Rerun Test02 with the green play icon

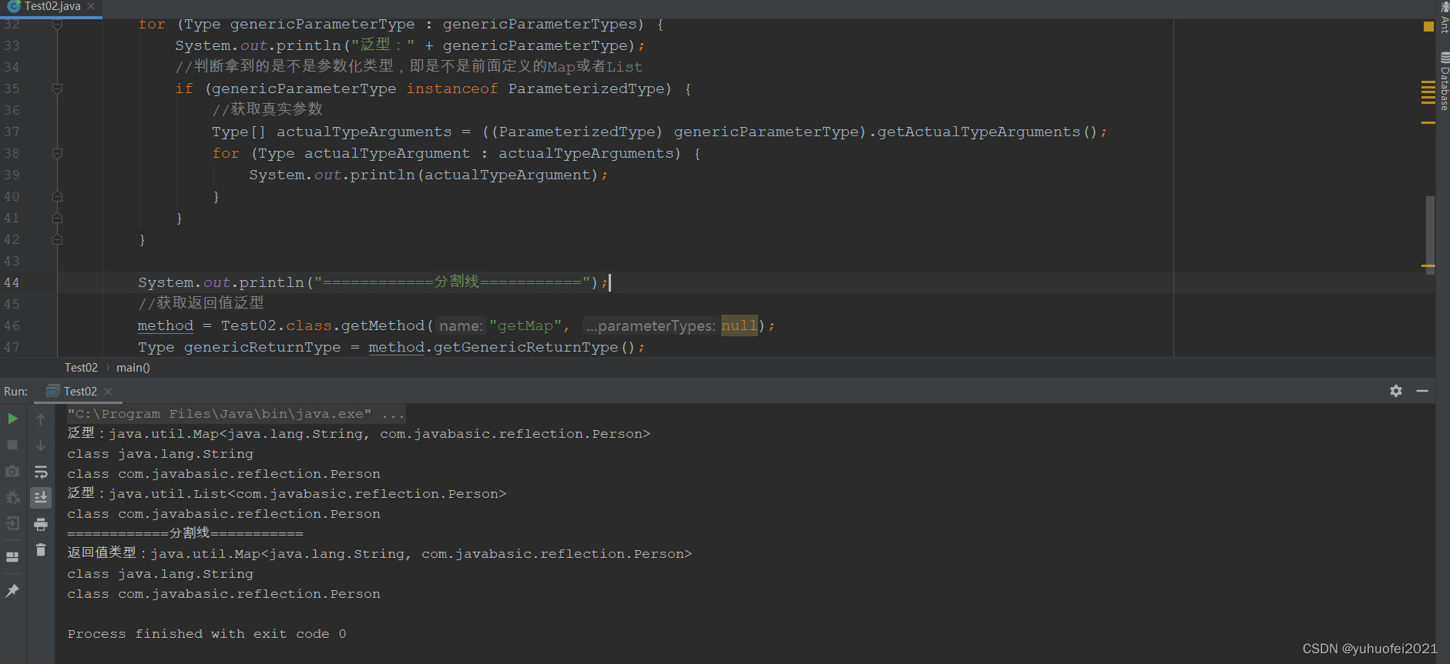[x=12, y=419]
